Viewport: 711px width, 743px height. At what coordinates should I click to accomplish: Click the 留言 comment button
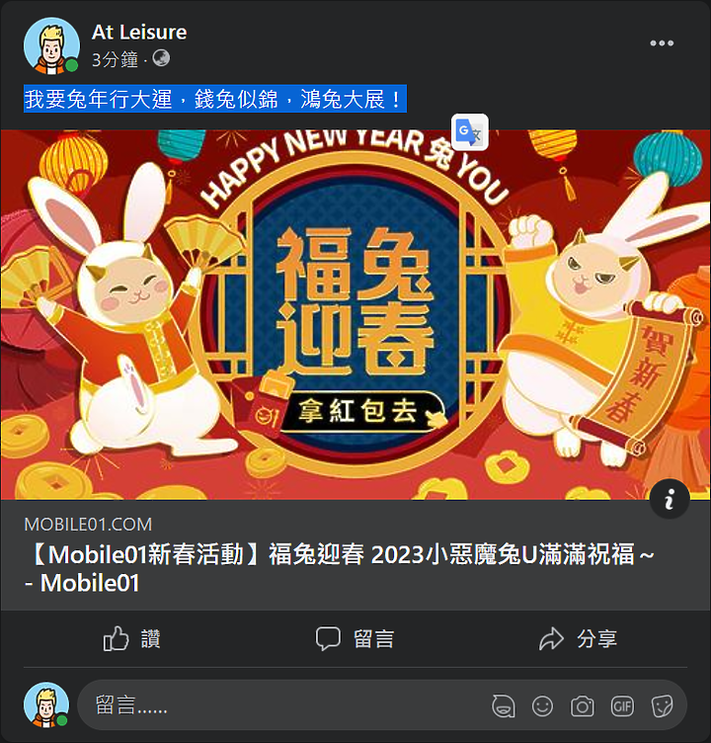point(355,638)
